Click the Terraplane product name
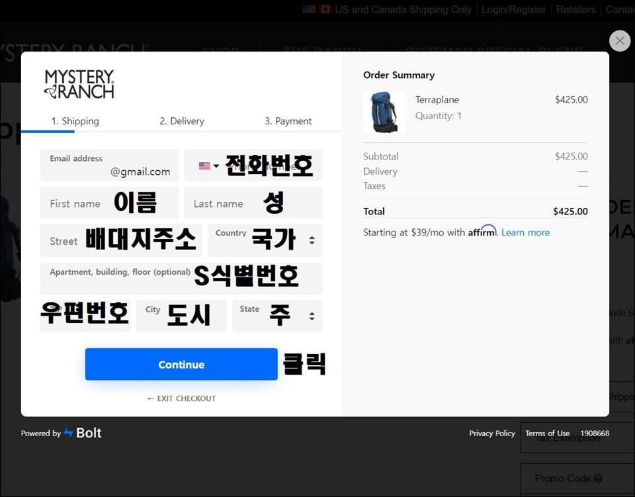Viewport: 635px width, 497px height. (437, 100)
